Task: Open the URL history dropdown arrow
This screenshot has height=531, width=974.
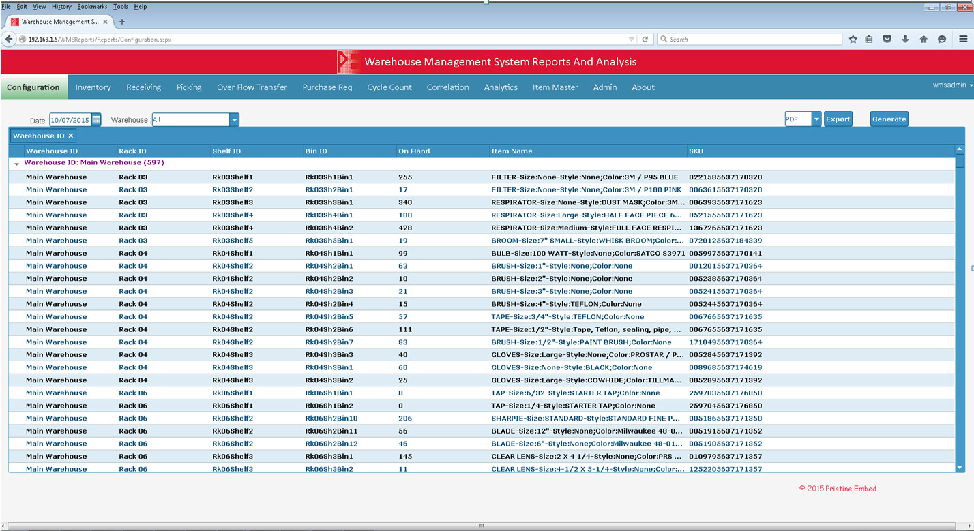Action: pos(631,40)
